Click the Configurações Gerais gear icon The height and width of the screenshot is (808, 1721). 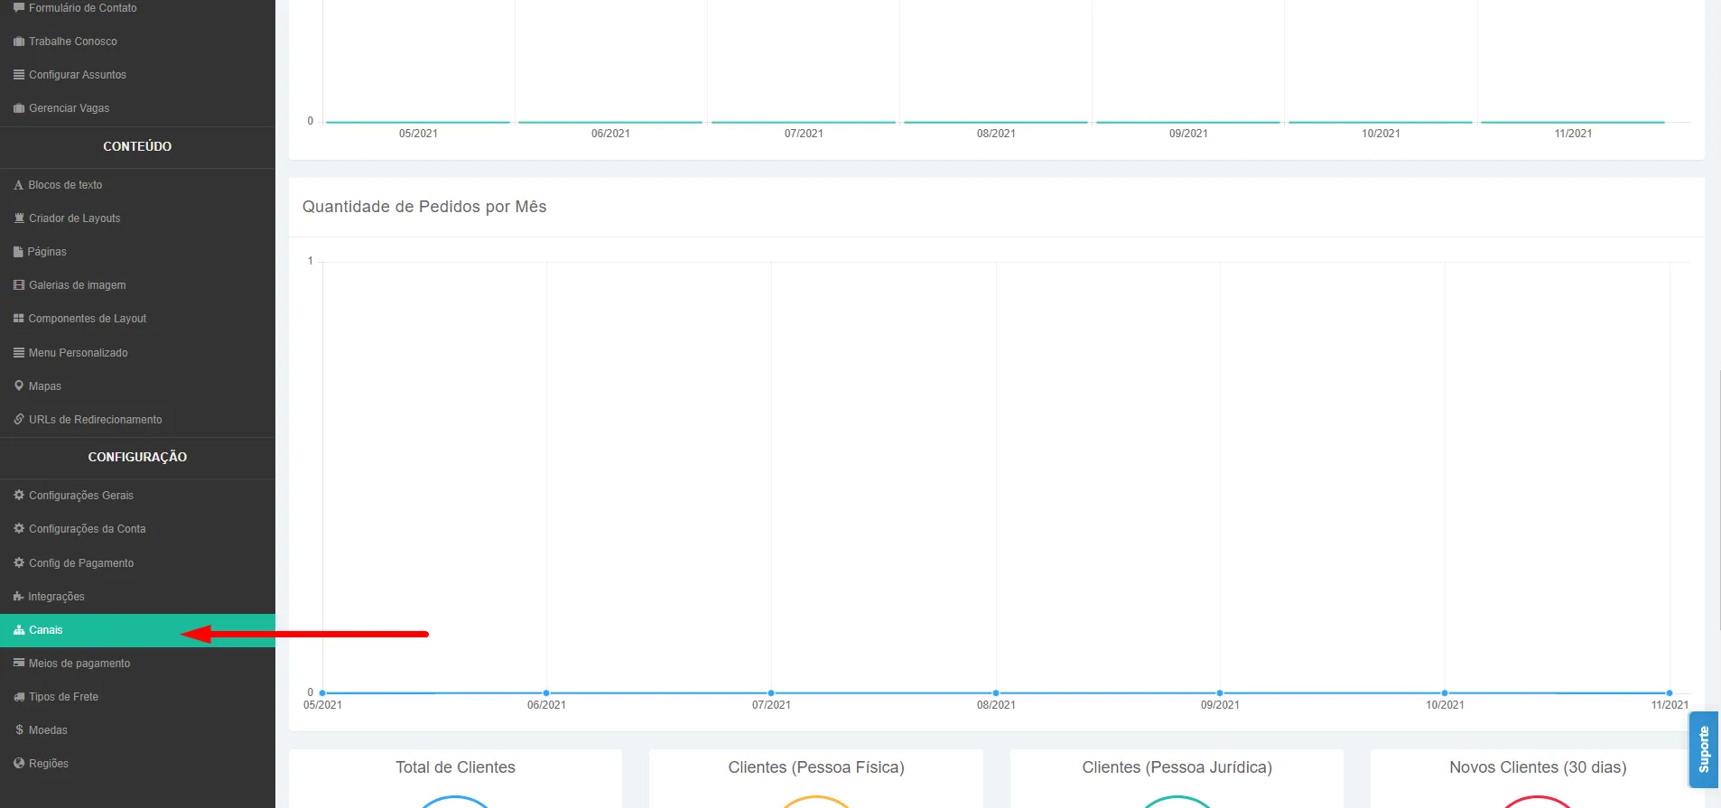coord(19,496)
